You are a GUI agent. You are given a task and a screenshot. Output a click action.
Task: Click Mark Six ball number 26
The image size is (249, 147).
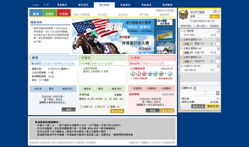[x=150, y=74]
